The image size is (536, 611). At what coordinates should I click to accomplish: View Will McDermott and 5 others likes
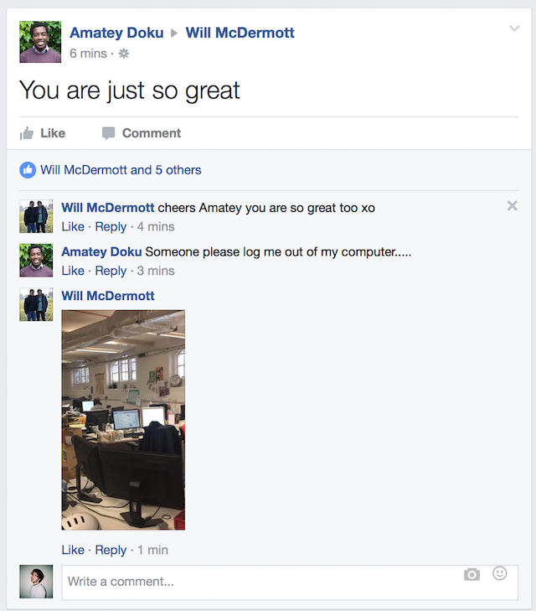click(x=121, y=170)
